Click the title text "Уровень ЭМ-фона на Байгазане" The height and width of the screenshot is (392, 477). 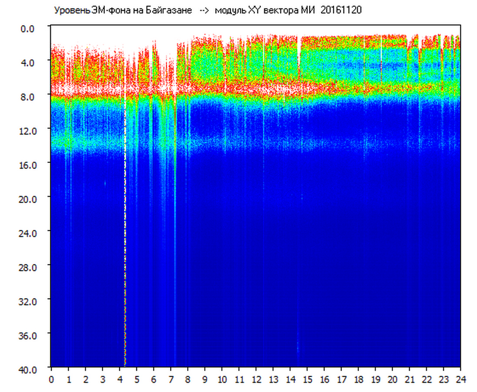tap(123, 10)
